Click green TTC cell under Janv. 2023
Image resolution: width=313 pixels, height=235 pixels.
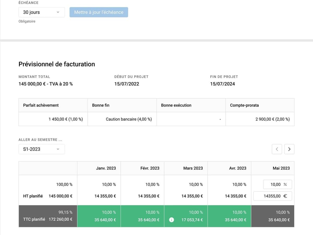99,216
